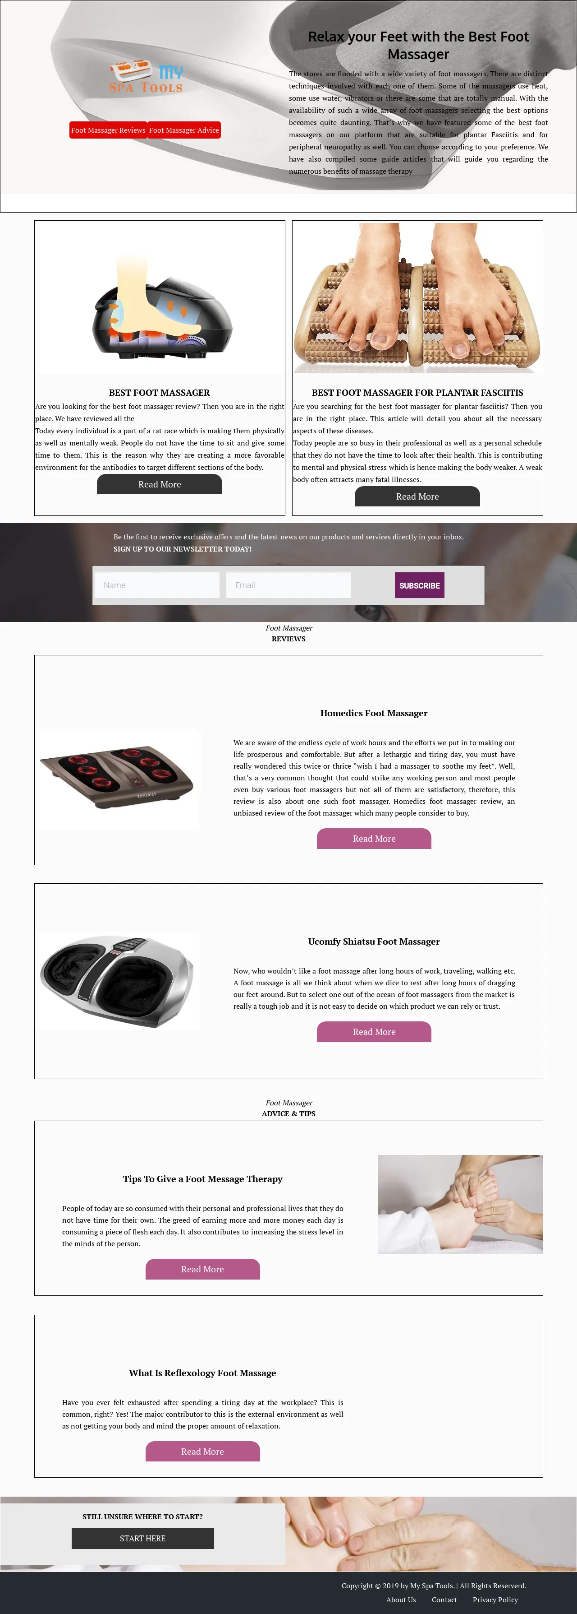Viewport: 577px width, 1614px height.
Task: Click the newsletter Email input field
Action: coord(288,585)
